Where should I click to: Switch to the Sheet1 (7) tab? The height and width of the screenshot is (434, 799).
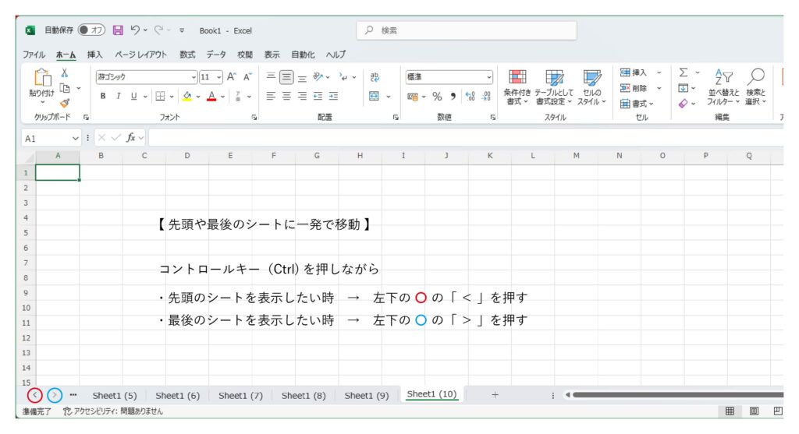(240, 396)
